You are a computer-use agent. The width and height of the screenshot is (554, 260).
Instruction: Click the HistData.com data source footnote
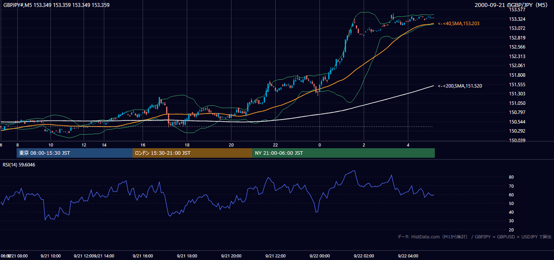pos(475,237)
